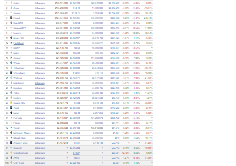Click the iExec RLC token logo icon
Image resolution: width=236 pixels, height=166 pixels.
pos(11,38)
